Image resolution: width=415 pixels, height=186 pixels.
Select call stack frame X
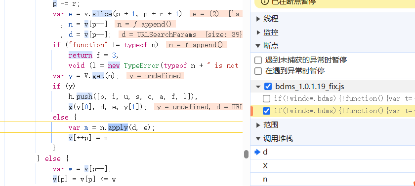332,166
